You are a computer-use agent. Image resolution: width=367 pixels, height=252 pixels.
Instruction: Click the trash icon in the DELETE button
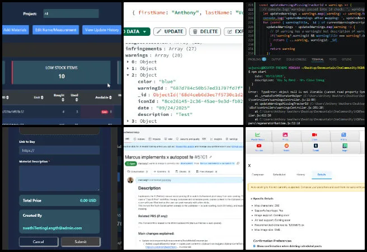195,31
